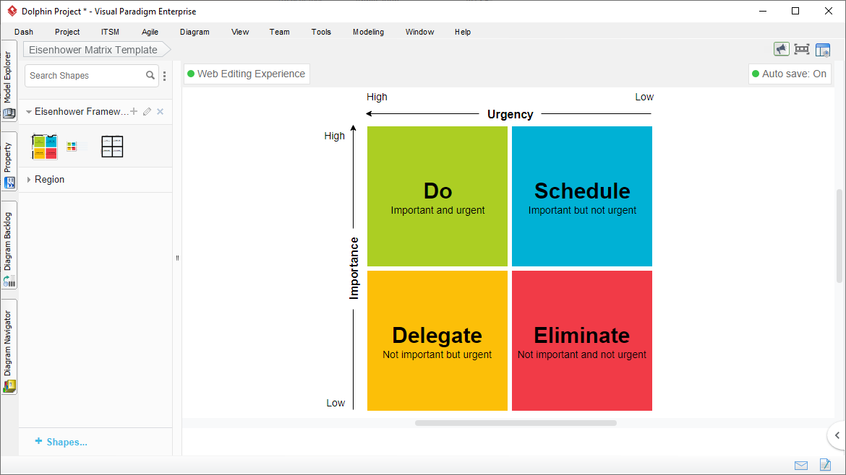Select the black-outline matrix shape thumbnail
The image size is (846, 475).
pos(112,147)
